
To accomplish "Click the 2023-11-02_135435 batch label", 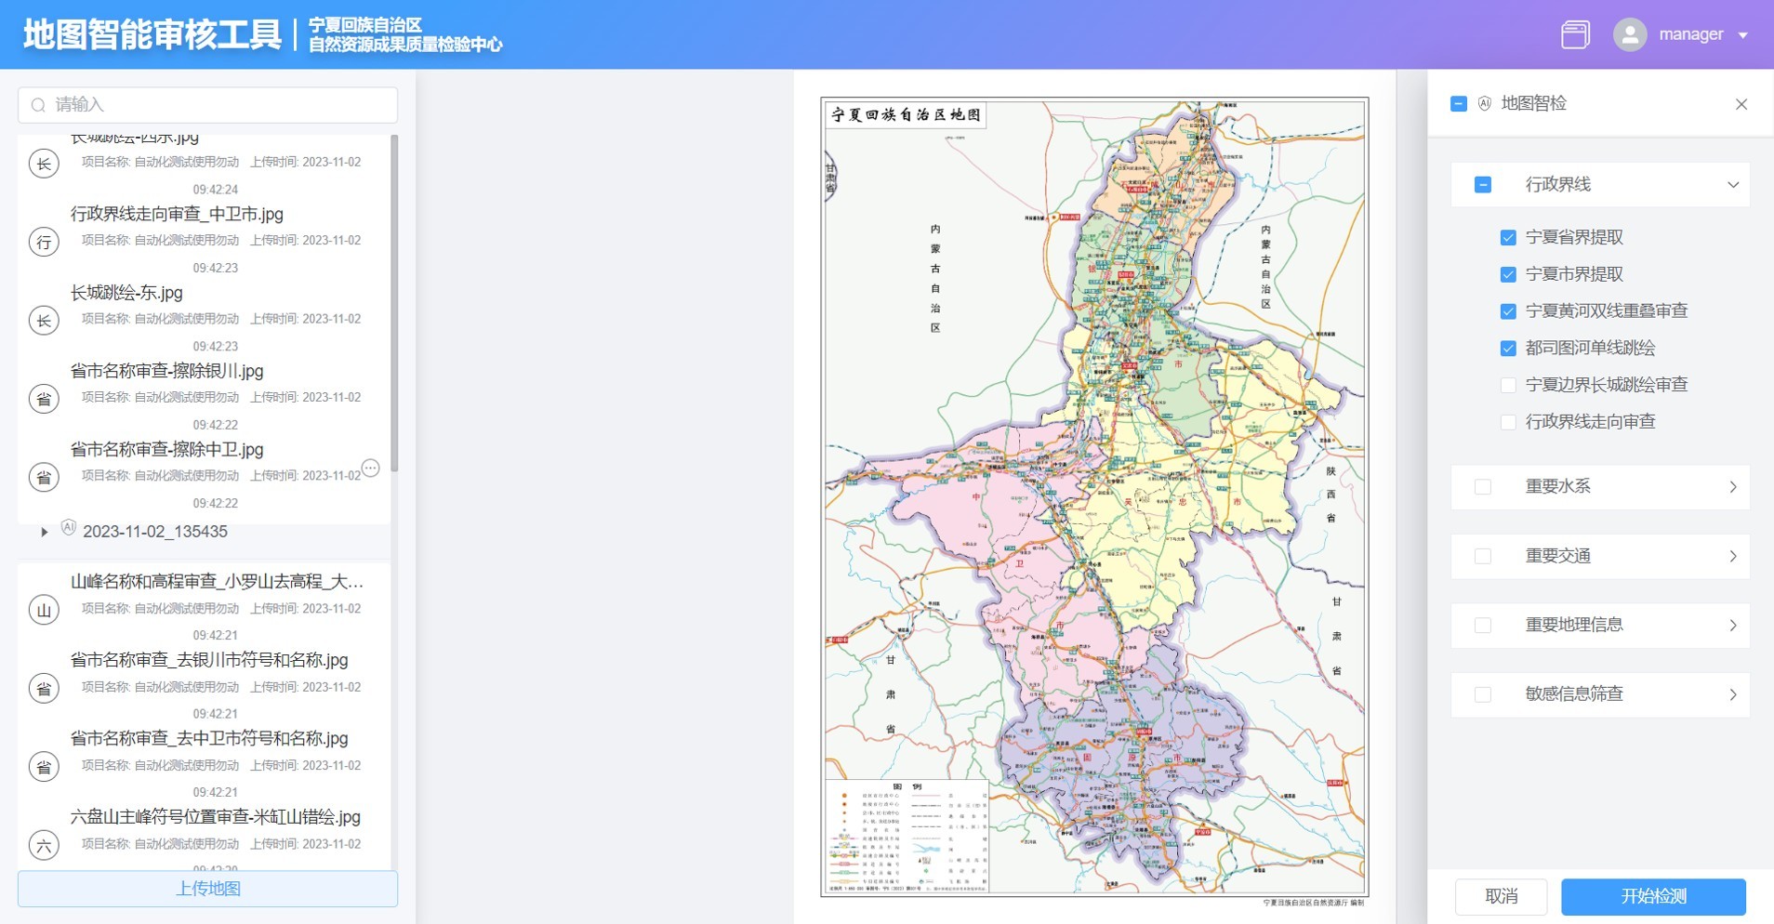I will (155, 532).
